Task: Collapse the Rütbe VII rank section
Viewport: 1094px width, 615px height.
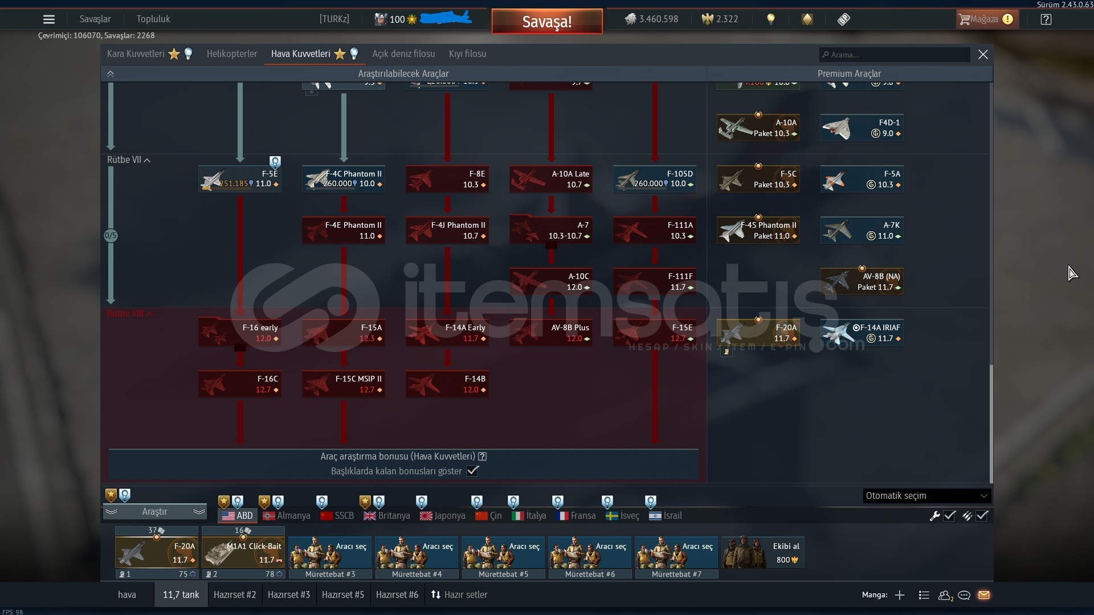Action: coord(129,160)
